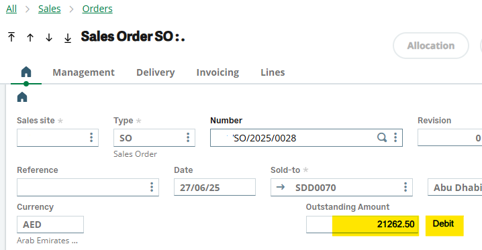This screenshot has width=482, height=250.
Task: Follow Sold-to customer arrow icon
Action: coord(281,187)
